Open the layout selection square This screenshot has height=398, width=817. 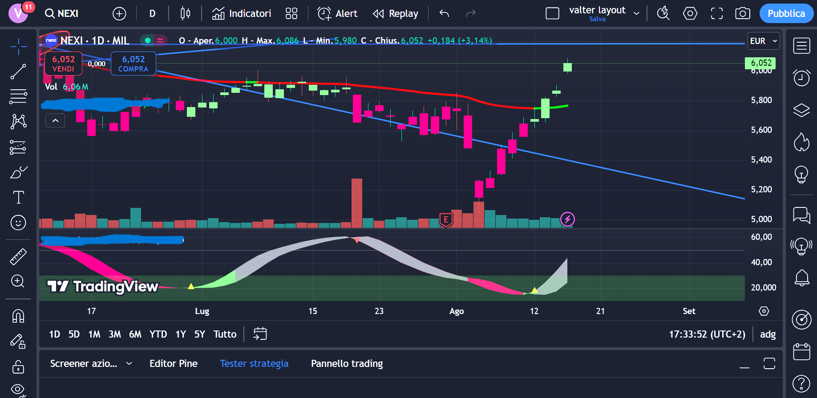552,14
